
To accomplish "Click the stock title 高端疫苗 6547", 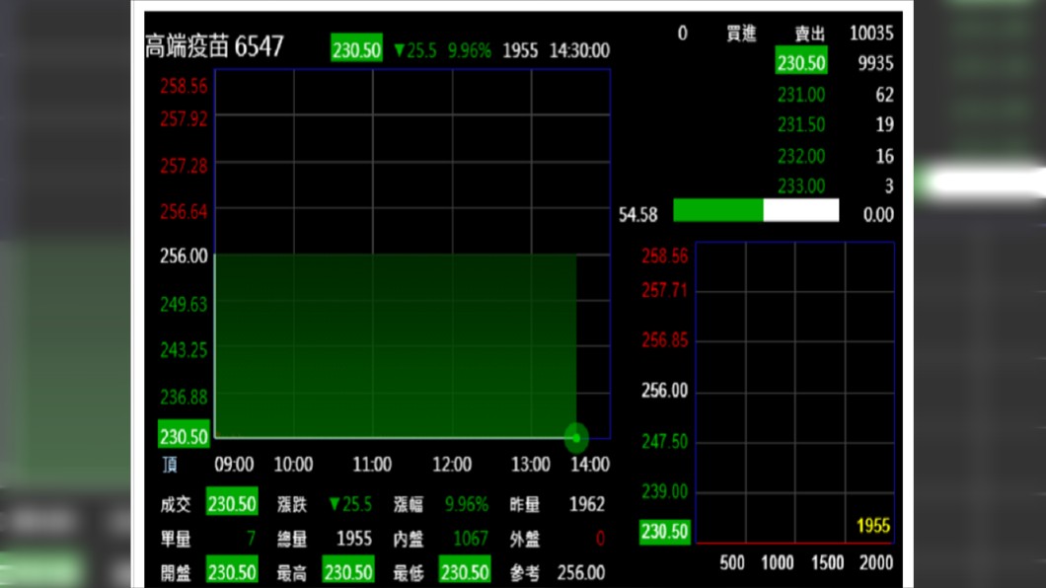I will 215,46.
